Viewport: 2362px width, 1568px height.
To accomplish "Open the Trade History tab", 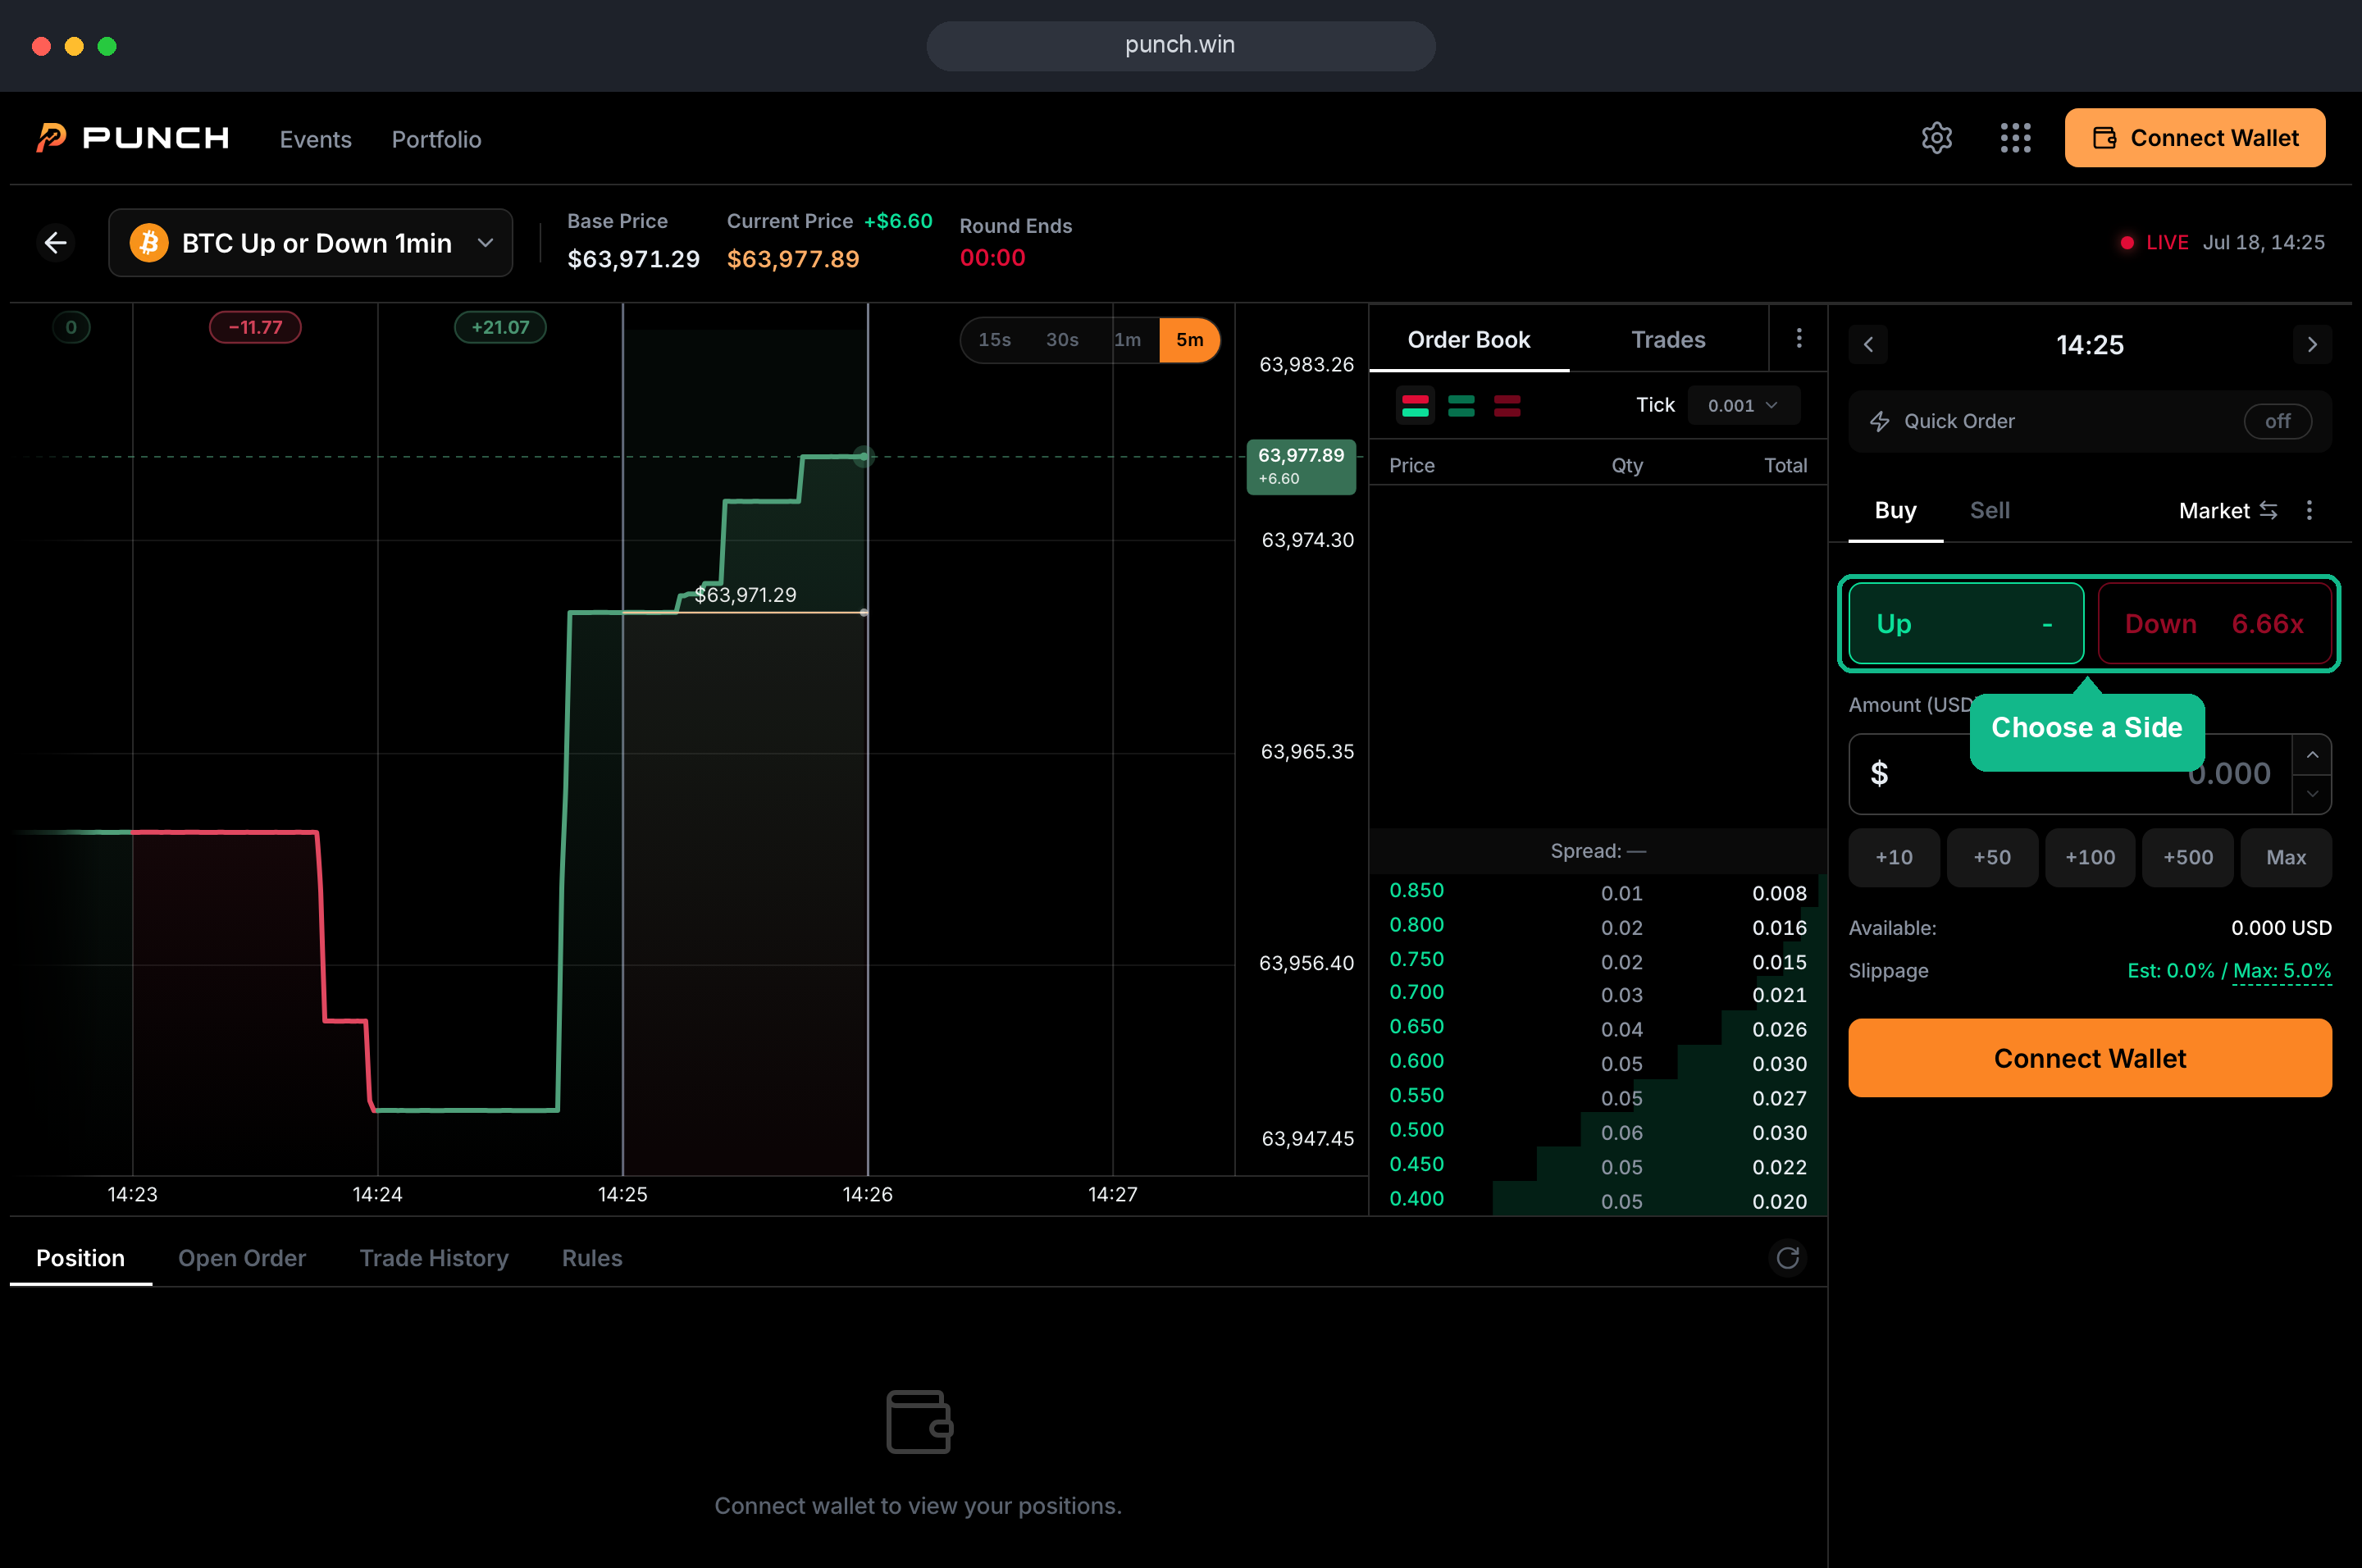I will pos(434,1257).
